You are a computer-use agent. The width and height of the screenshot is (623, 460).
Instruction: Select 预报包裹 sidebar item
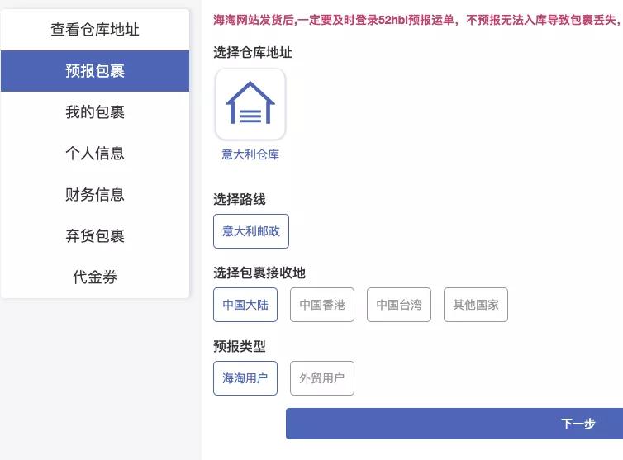coord(95,71)
